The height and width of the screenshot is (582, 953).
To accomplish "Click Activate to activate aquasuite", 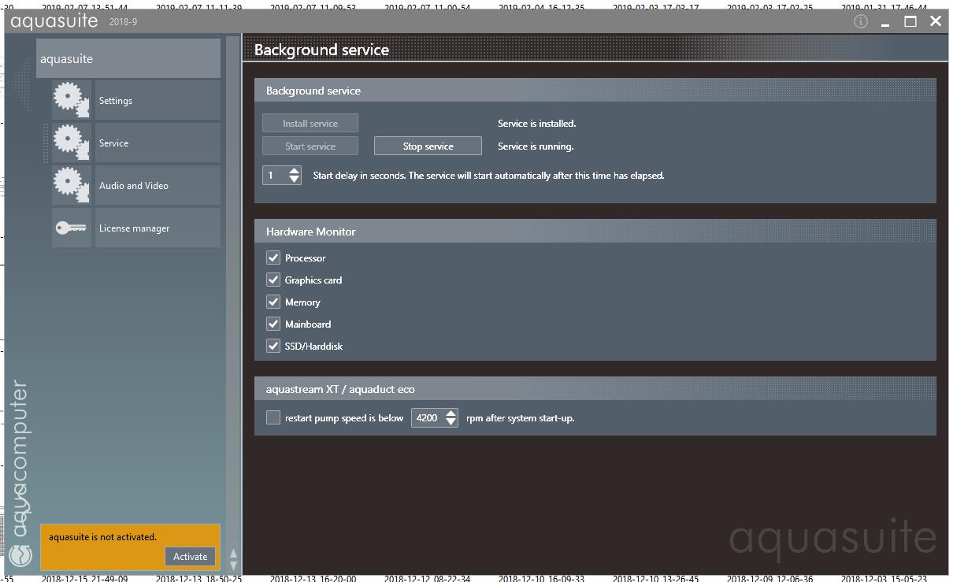I will pyautogui.click(x=190, y=556).
